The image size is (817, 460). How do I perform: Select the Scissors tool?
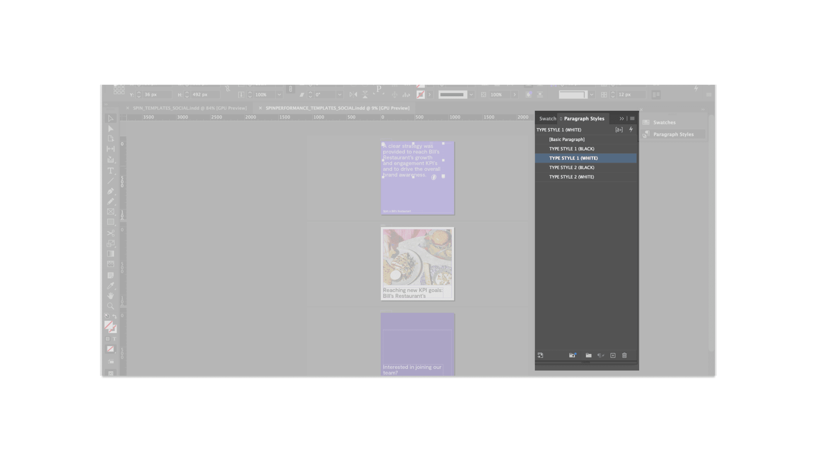111,233
